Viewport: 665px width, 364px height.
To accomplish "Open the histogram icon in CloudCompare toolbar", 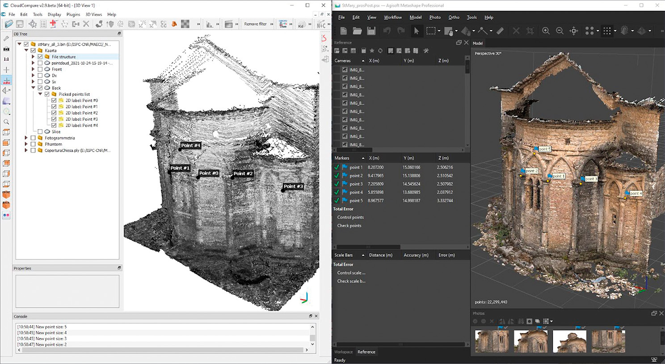I will pyautogui.click(x=209, y=24).
